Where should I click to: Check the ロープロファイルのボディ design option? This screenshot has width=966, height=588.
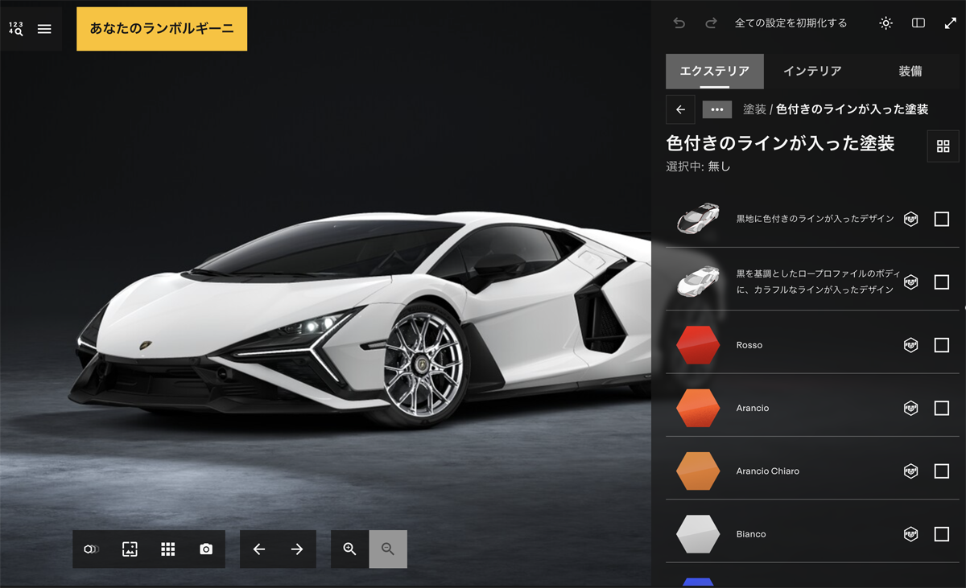click(941, 282)
